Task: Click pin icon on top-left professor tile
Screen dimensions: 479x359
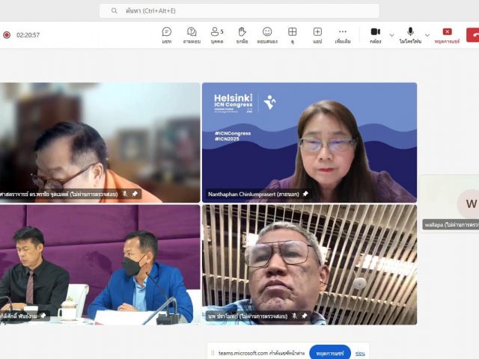Action: [x=135, y=194]
